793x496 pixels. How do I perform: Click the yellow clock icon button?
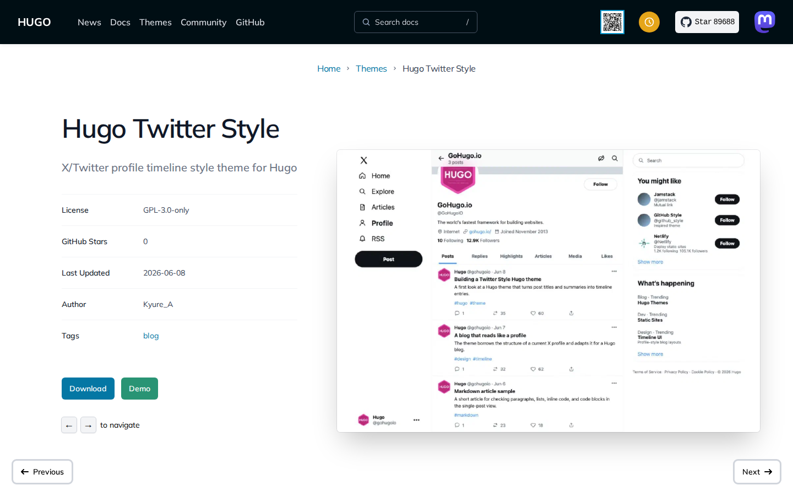tap(649, 22)
